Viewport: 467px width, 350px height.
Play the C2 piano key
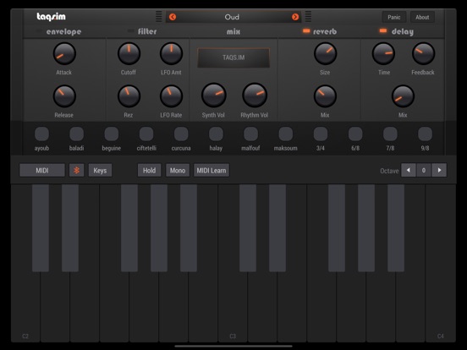tap(25, 307)
